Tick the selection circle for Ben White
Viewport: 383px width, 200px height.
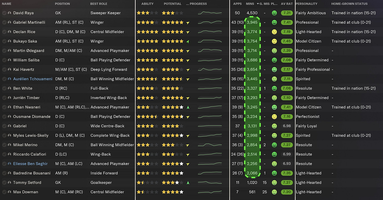4,88
